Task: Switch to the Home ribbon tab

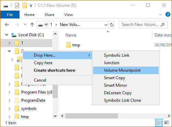Action: pyautogui.click(x=29, y=15)
